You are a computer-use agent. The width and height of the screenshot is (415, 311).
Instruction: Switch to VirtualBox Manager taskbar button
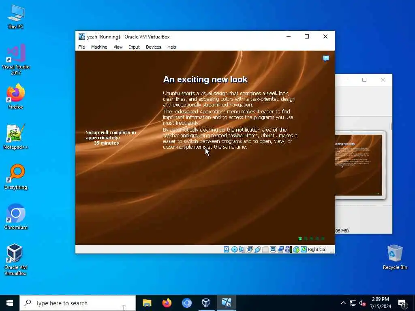206,303
